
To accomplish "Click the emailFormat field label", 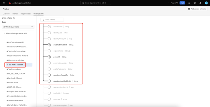I will tap(58, 27).
